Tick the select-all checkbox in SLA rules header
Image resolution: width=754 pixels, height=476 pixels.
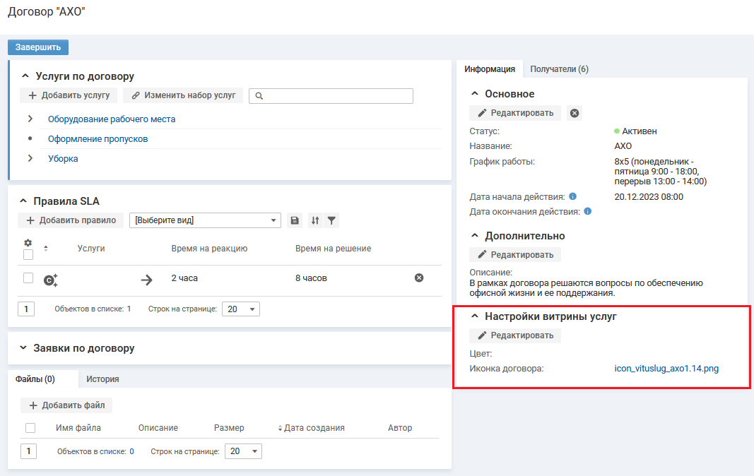pyautogui.click(x=28, y=254)
